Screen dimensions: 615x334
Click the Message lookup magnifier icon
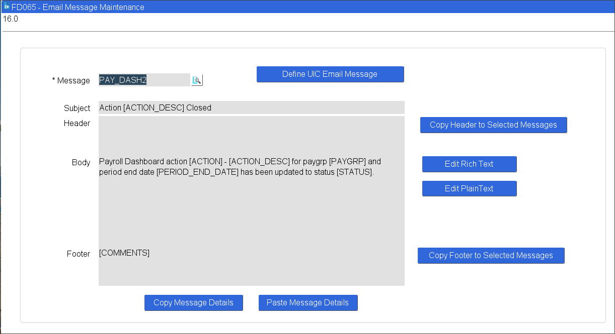click(x=197, y=80)
